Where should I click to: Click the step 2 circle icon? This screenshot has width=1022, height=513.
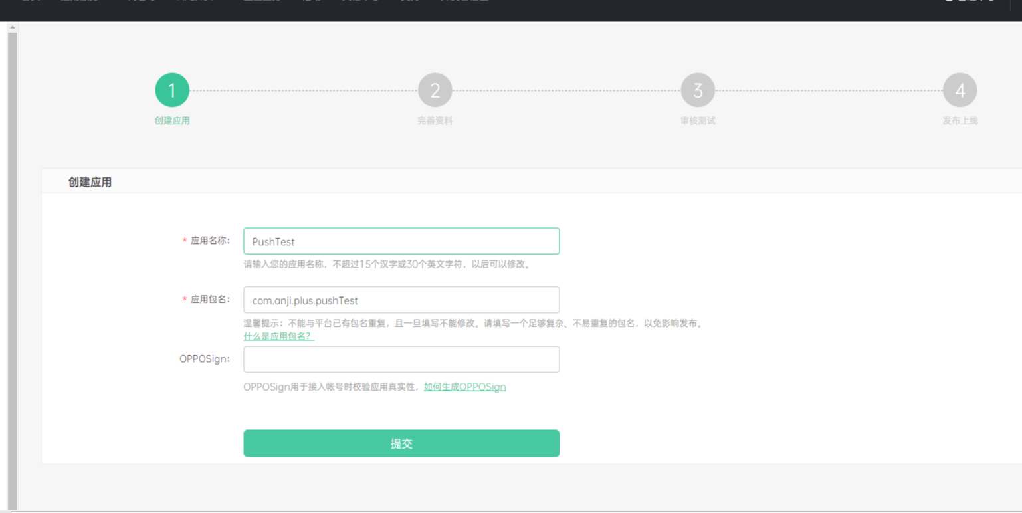coord(435,90)
